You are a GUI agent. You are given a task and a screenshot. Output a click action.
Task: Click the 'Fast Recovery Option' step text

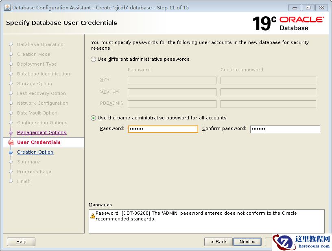pos(41,93)
